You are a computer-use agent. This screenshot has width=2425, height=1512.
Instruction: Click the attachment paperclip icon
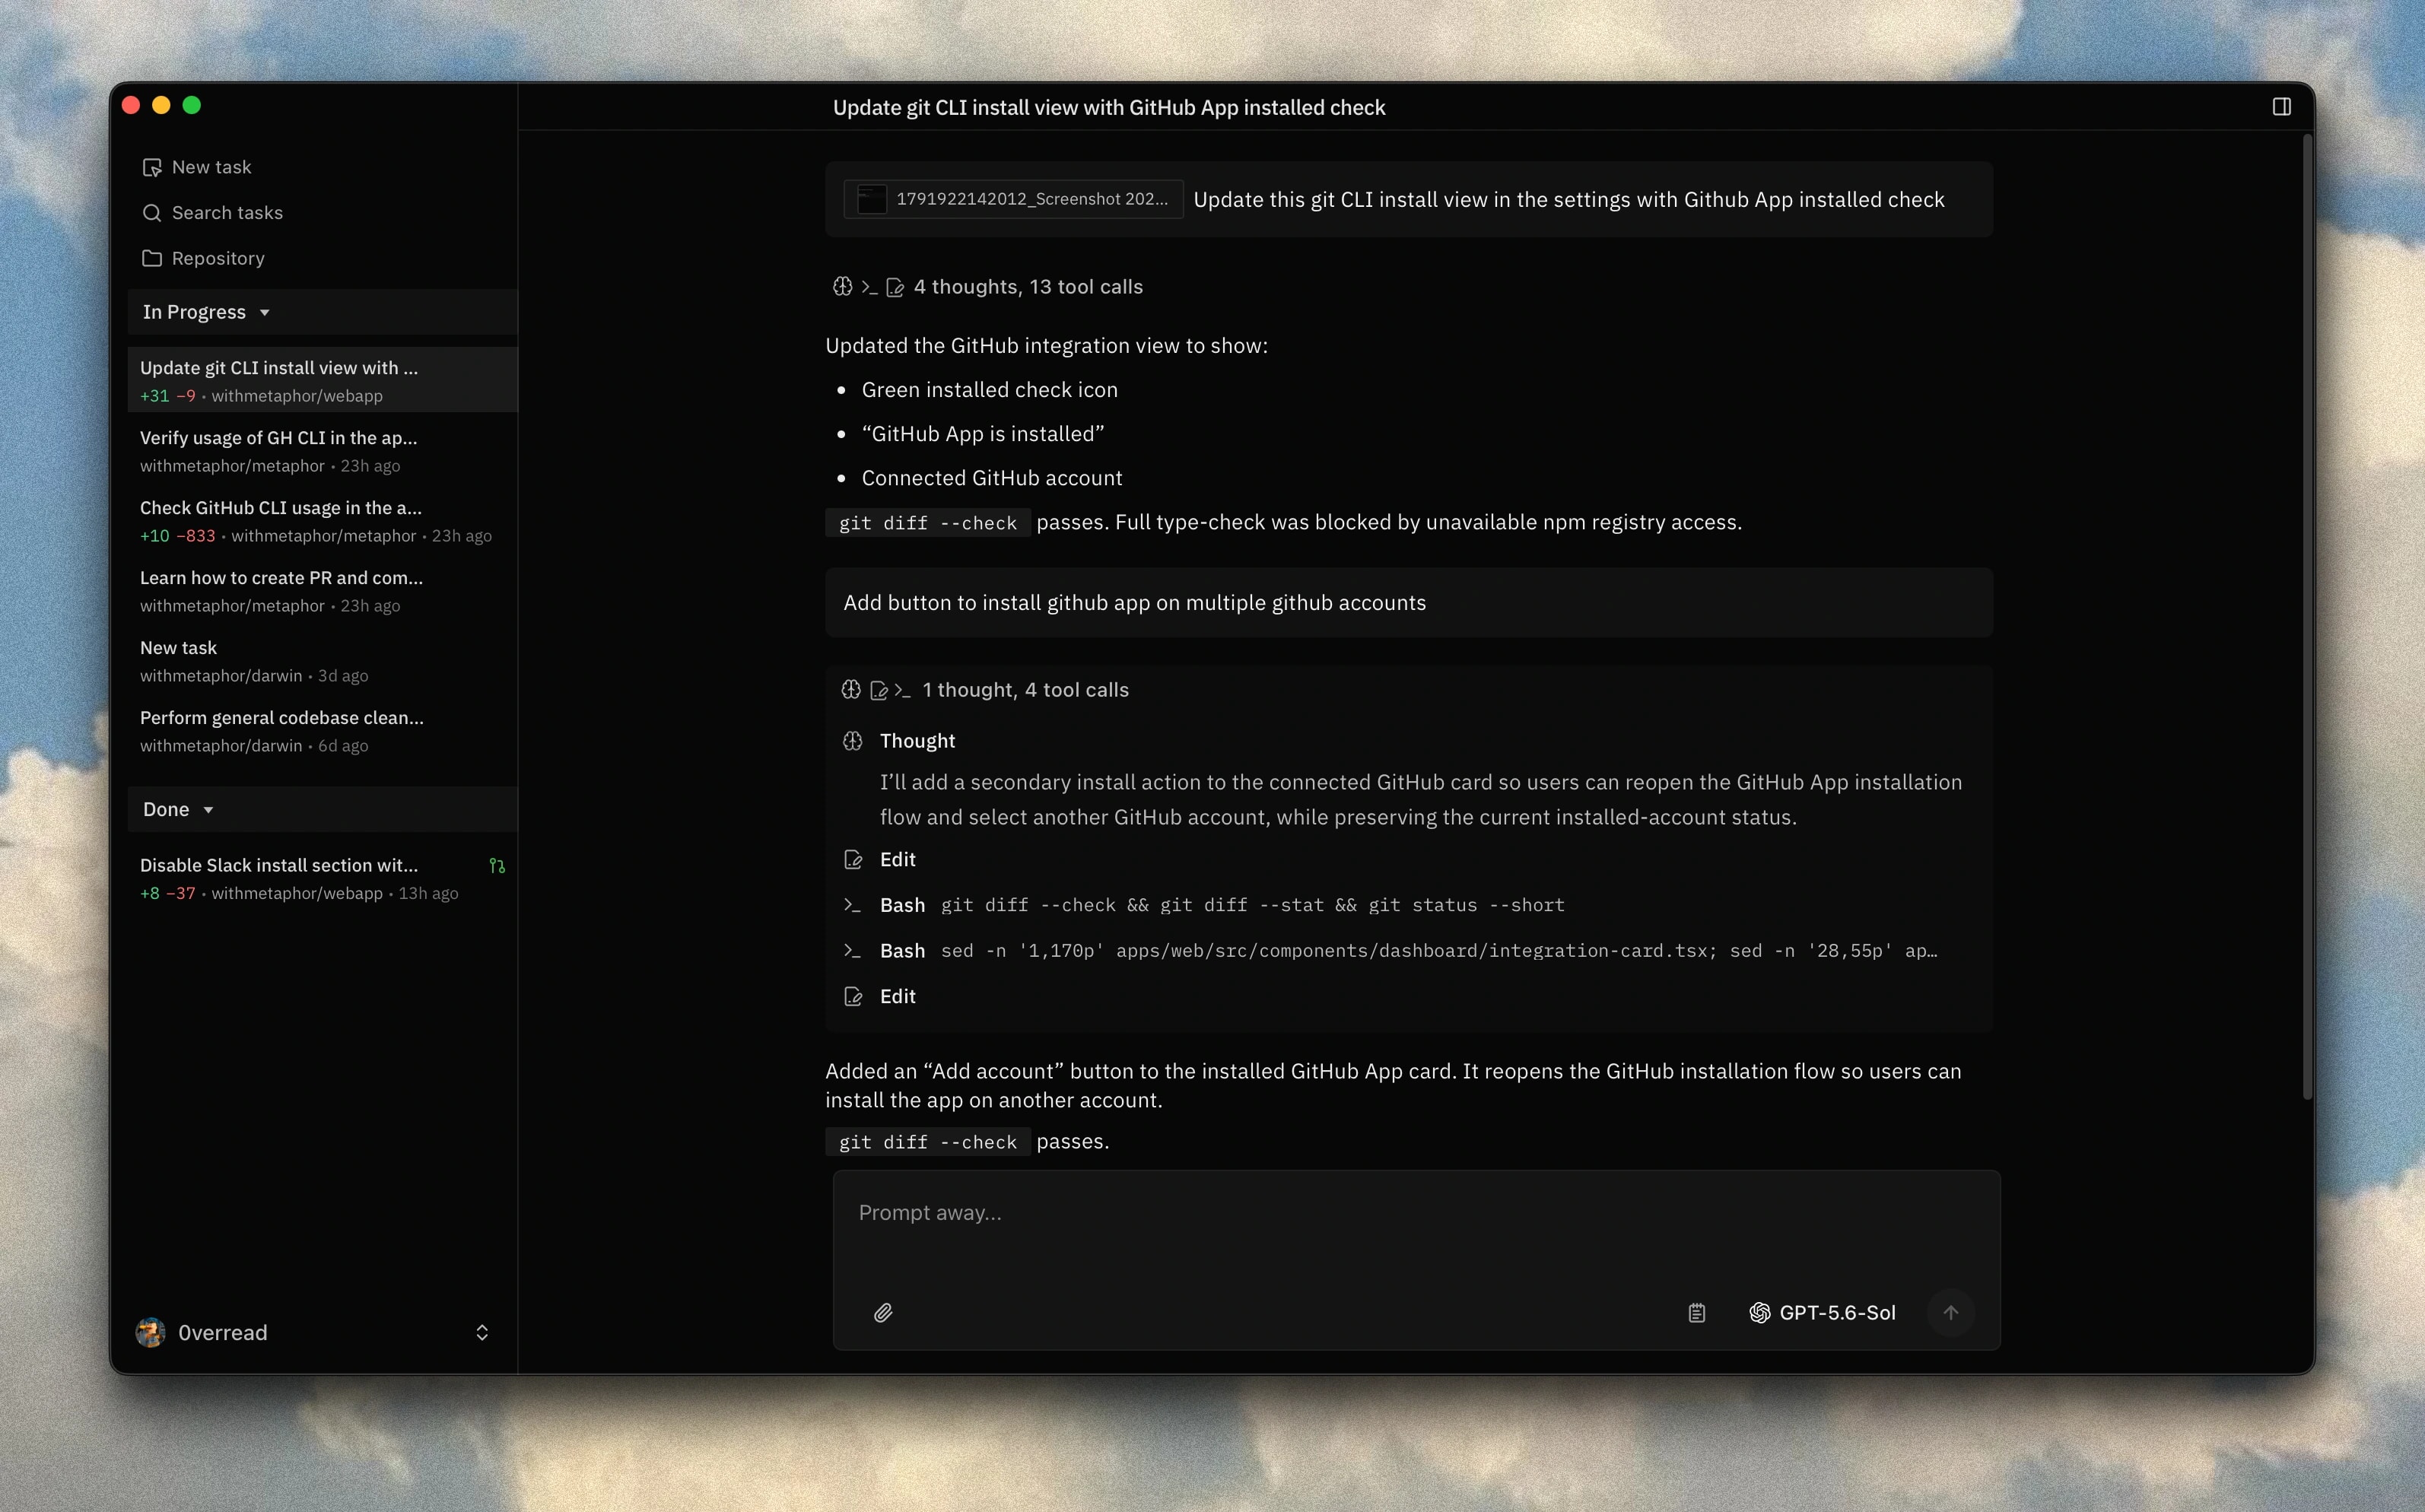pyautogui.click(x=883, y=1312)
